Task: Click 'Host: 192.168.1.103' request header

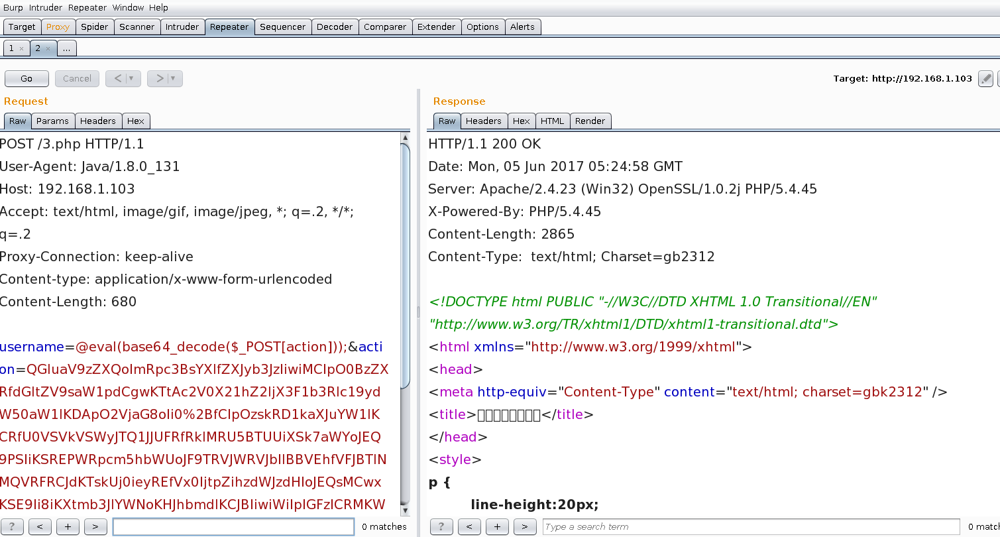Action: 68,189
